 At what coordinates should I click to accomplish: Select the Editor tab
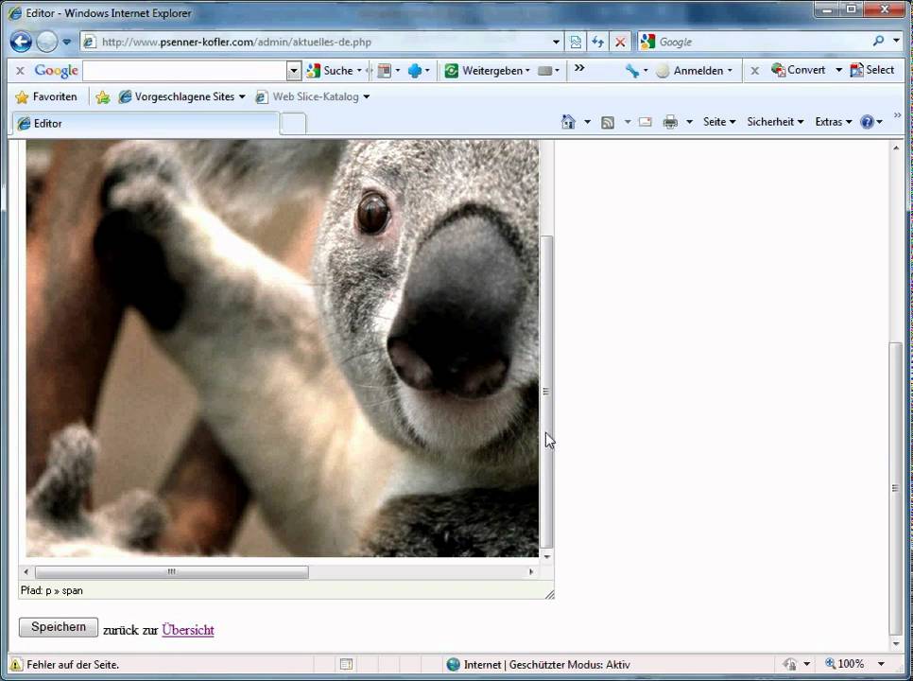pyautogui.click(x=146, y=124)
